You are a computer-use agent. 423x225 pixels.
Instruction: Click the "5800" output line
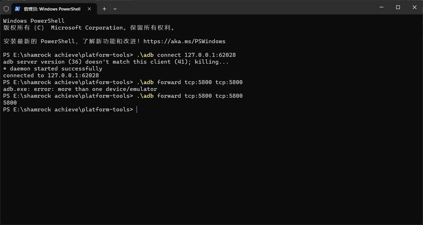point(10,103)
